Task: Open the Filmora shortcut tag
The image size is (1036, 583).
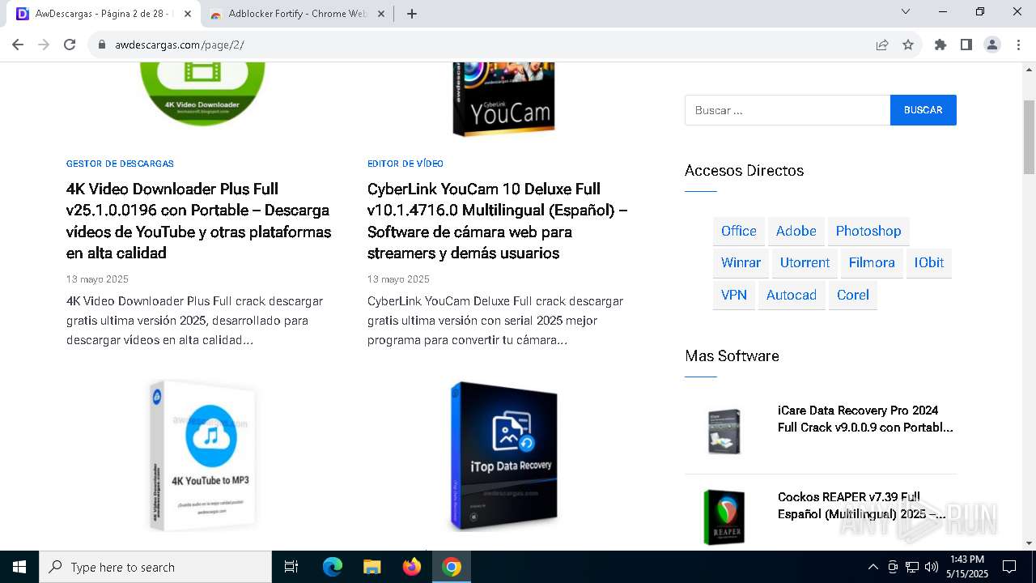Action: [x=872, y=262]
